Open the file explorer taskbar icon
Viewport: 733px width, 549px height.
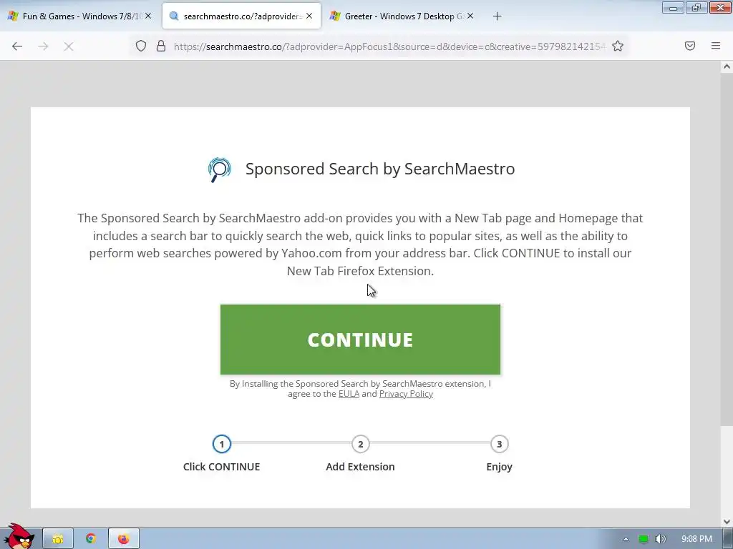(58, 539)
